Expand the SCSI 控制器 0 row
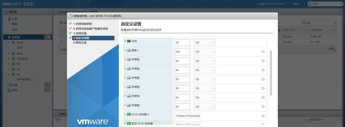The height and width of the screenshot is (127, 345). point(125,114)
